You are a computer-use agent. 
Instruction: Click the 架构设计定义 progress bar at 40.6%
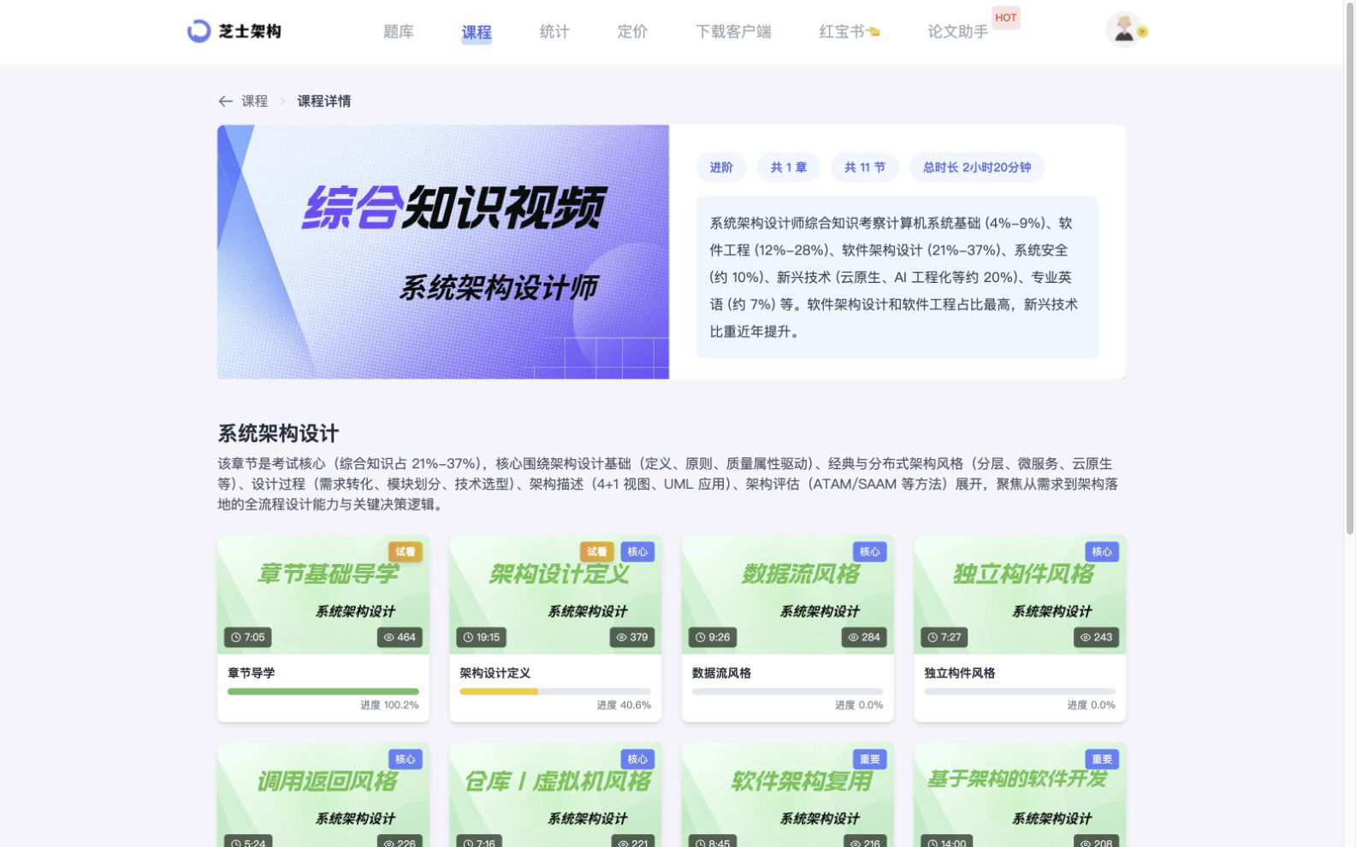555,691
